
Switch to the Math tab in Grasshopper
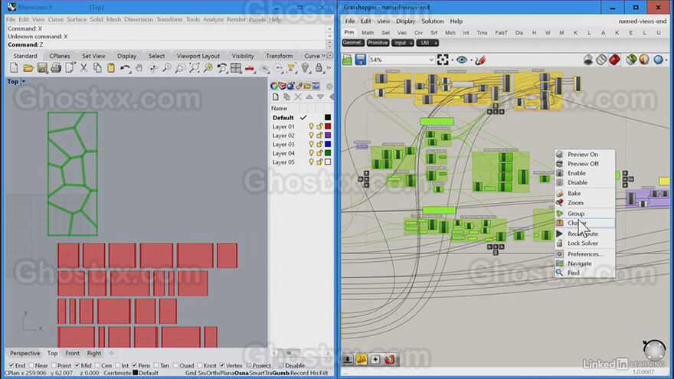point(368,33)
